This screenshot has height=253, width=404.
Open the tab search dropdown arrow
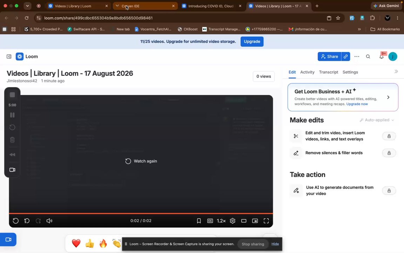(27, 6)
